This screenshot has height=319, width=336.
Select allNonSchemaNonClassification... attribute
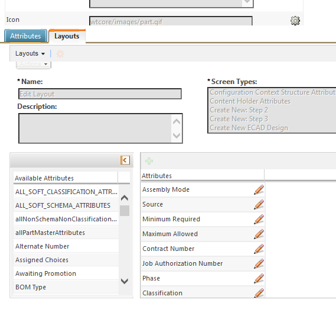pos(66,219)
